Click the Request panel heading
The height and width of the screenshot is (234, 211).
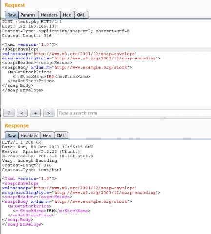tap(15, 5)
